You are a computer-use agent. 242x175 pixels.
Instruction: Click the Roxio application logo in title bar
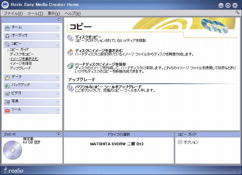[x=5, y=5]
